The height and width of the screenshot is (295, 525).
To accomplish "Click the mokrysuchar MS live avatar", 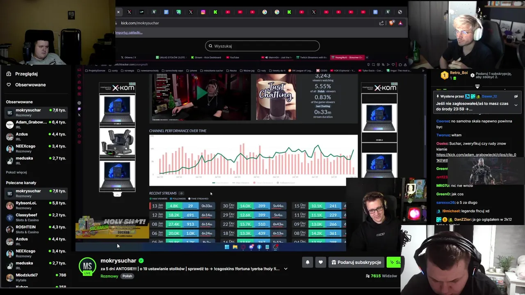I will point(87,266).
